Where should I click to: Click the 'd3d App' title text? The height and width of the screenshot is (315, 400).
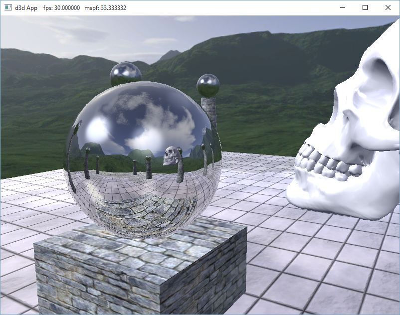tap(26, 8)
